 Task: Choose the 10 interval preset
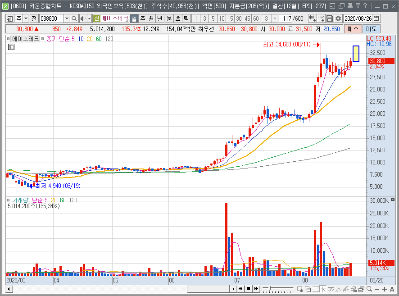[x=222, y=18]
